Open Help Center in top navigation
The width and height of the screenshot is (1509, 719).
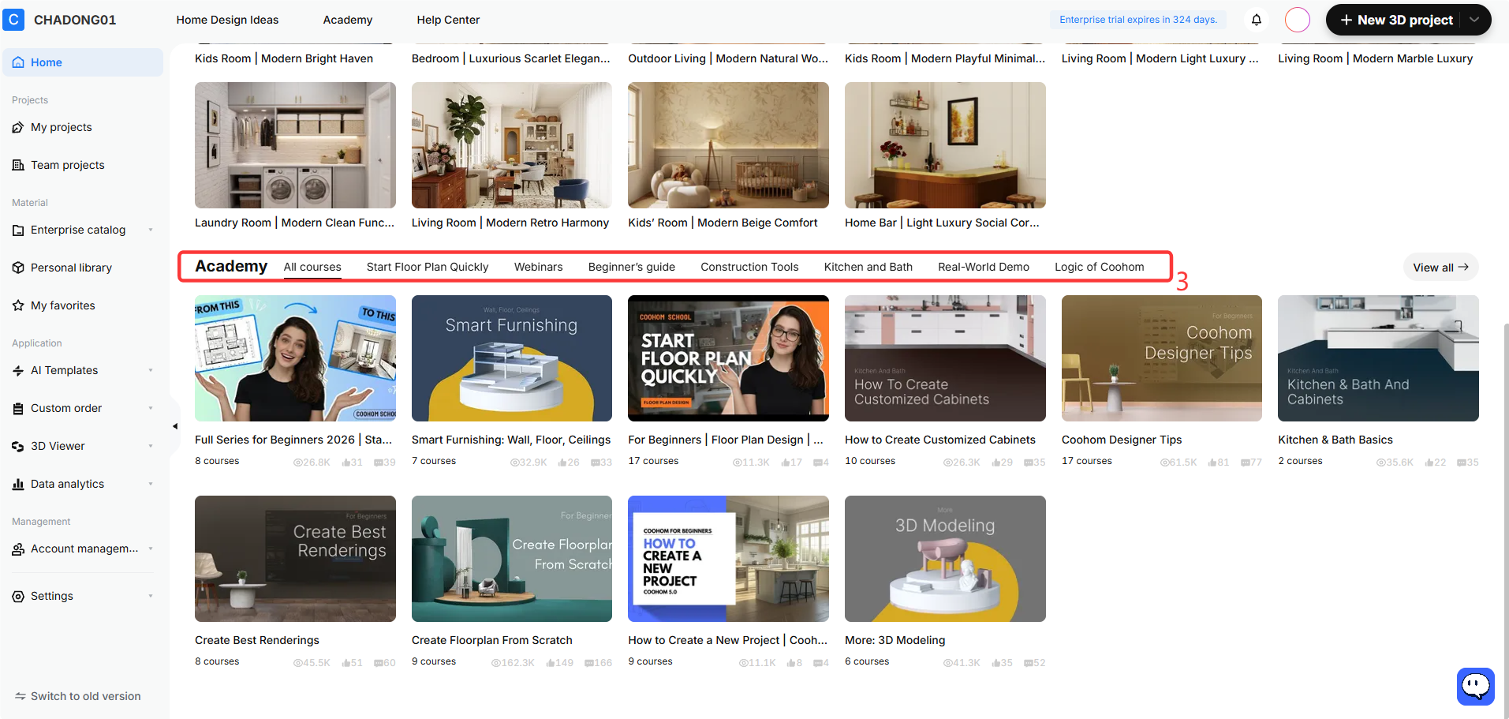448,20
